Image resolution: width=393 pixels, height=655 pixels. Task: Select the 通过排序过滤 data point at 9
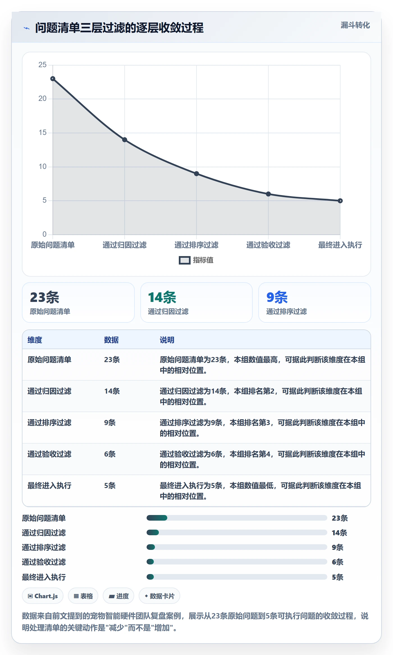tap(196, 174)
